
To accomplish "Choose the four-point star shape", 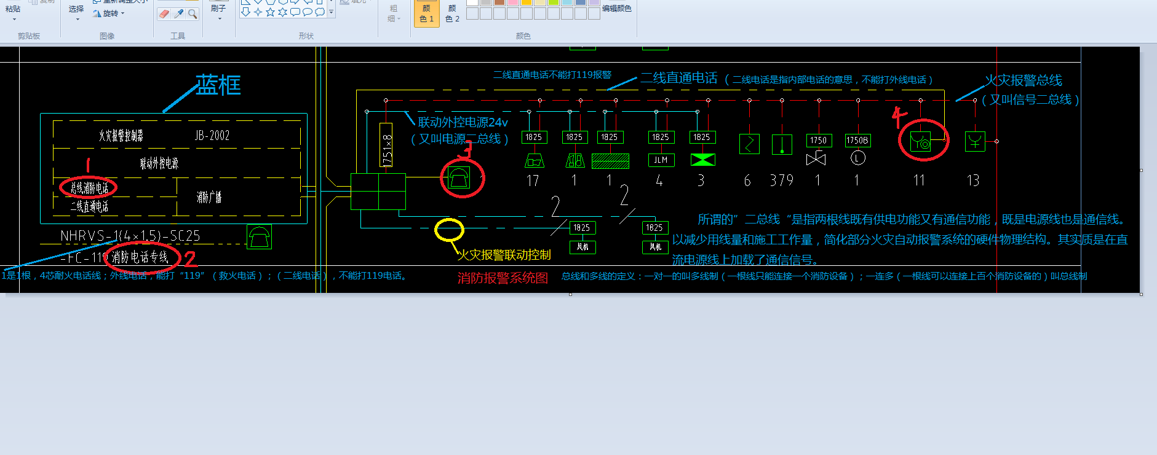I will (x=258, y=12).
